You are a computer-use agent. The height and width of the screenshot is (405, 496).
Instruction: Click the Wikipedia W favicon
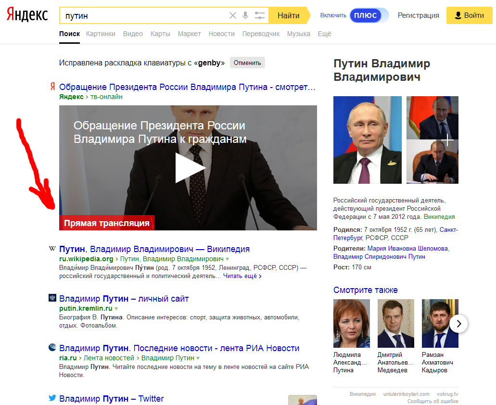52,249
